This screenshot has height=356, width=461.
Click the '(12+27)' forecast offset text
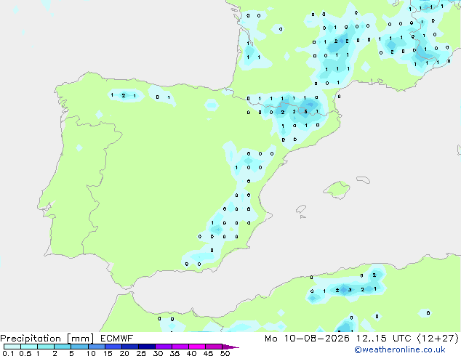(x=438, y=339)
